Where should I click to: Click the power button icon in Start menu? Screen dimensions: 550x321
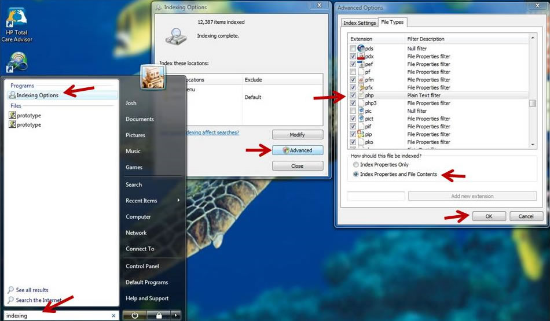click(x=134, y=315)
